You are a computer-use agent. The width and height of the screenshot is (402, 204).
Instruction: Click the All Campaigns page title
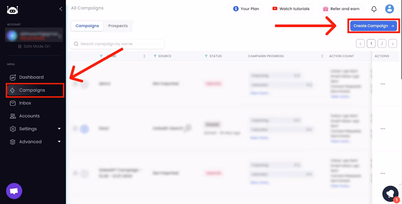coord(87,8)
